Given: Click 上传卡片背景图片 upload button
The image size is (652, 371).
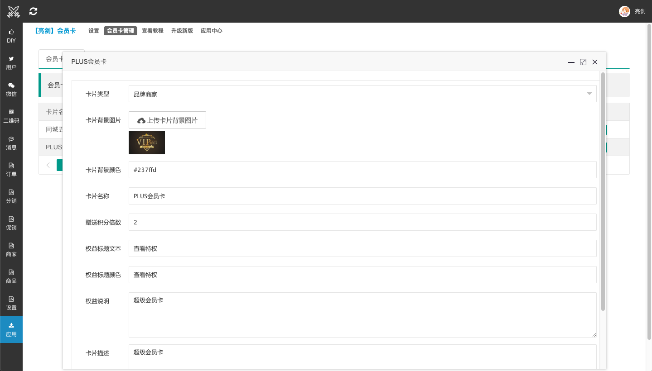Looking at the screenshot, I should [167, 120].
